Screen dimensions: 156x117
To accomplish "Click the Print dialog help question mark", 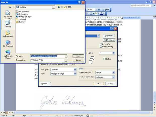I will 112,29.
